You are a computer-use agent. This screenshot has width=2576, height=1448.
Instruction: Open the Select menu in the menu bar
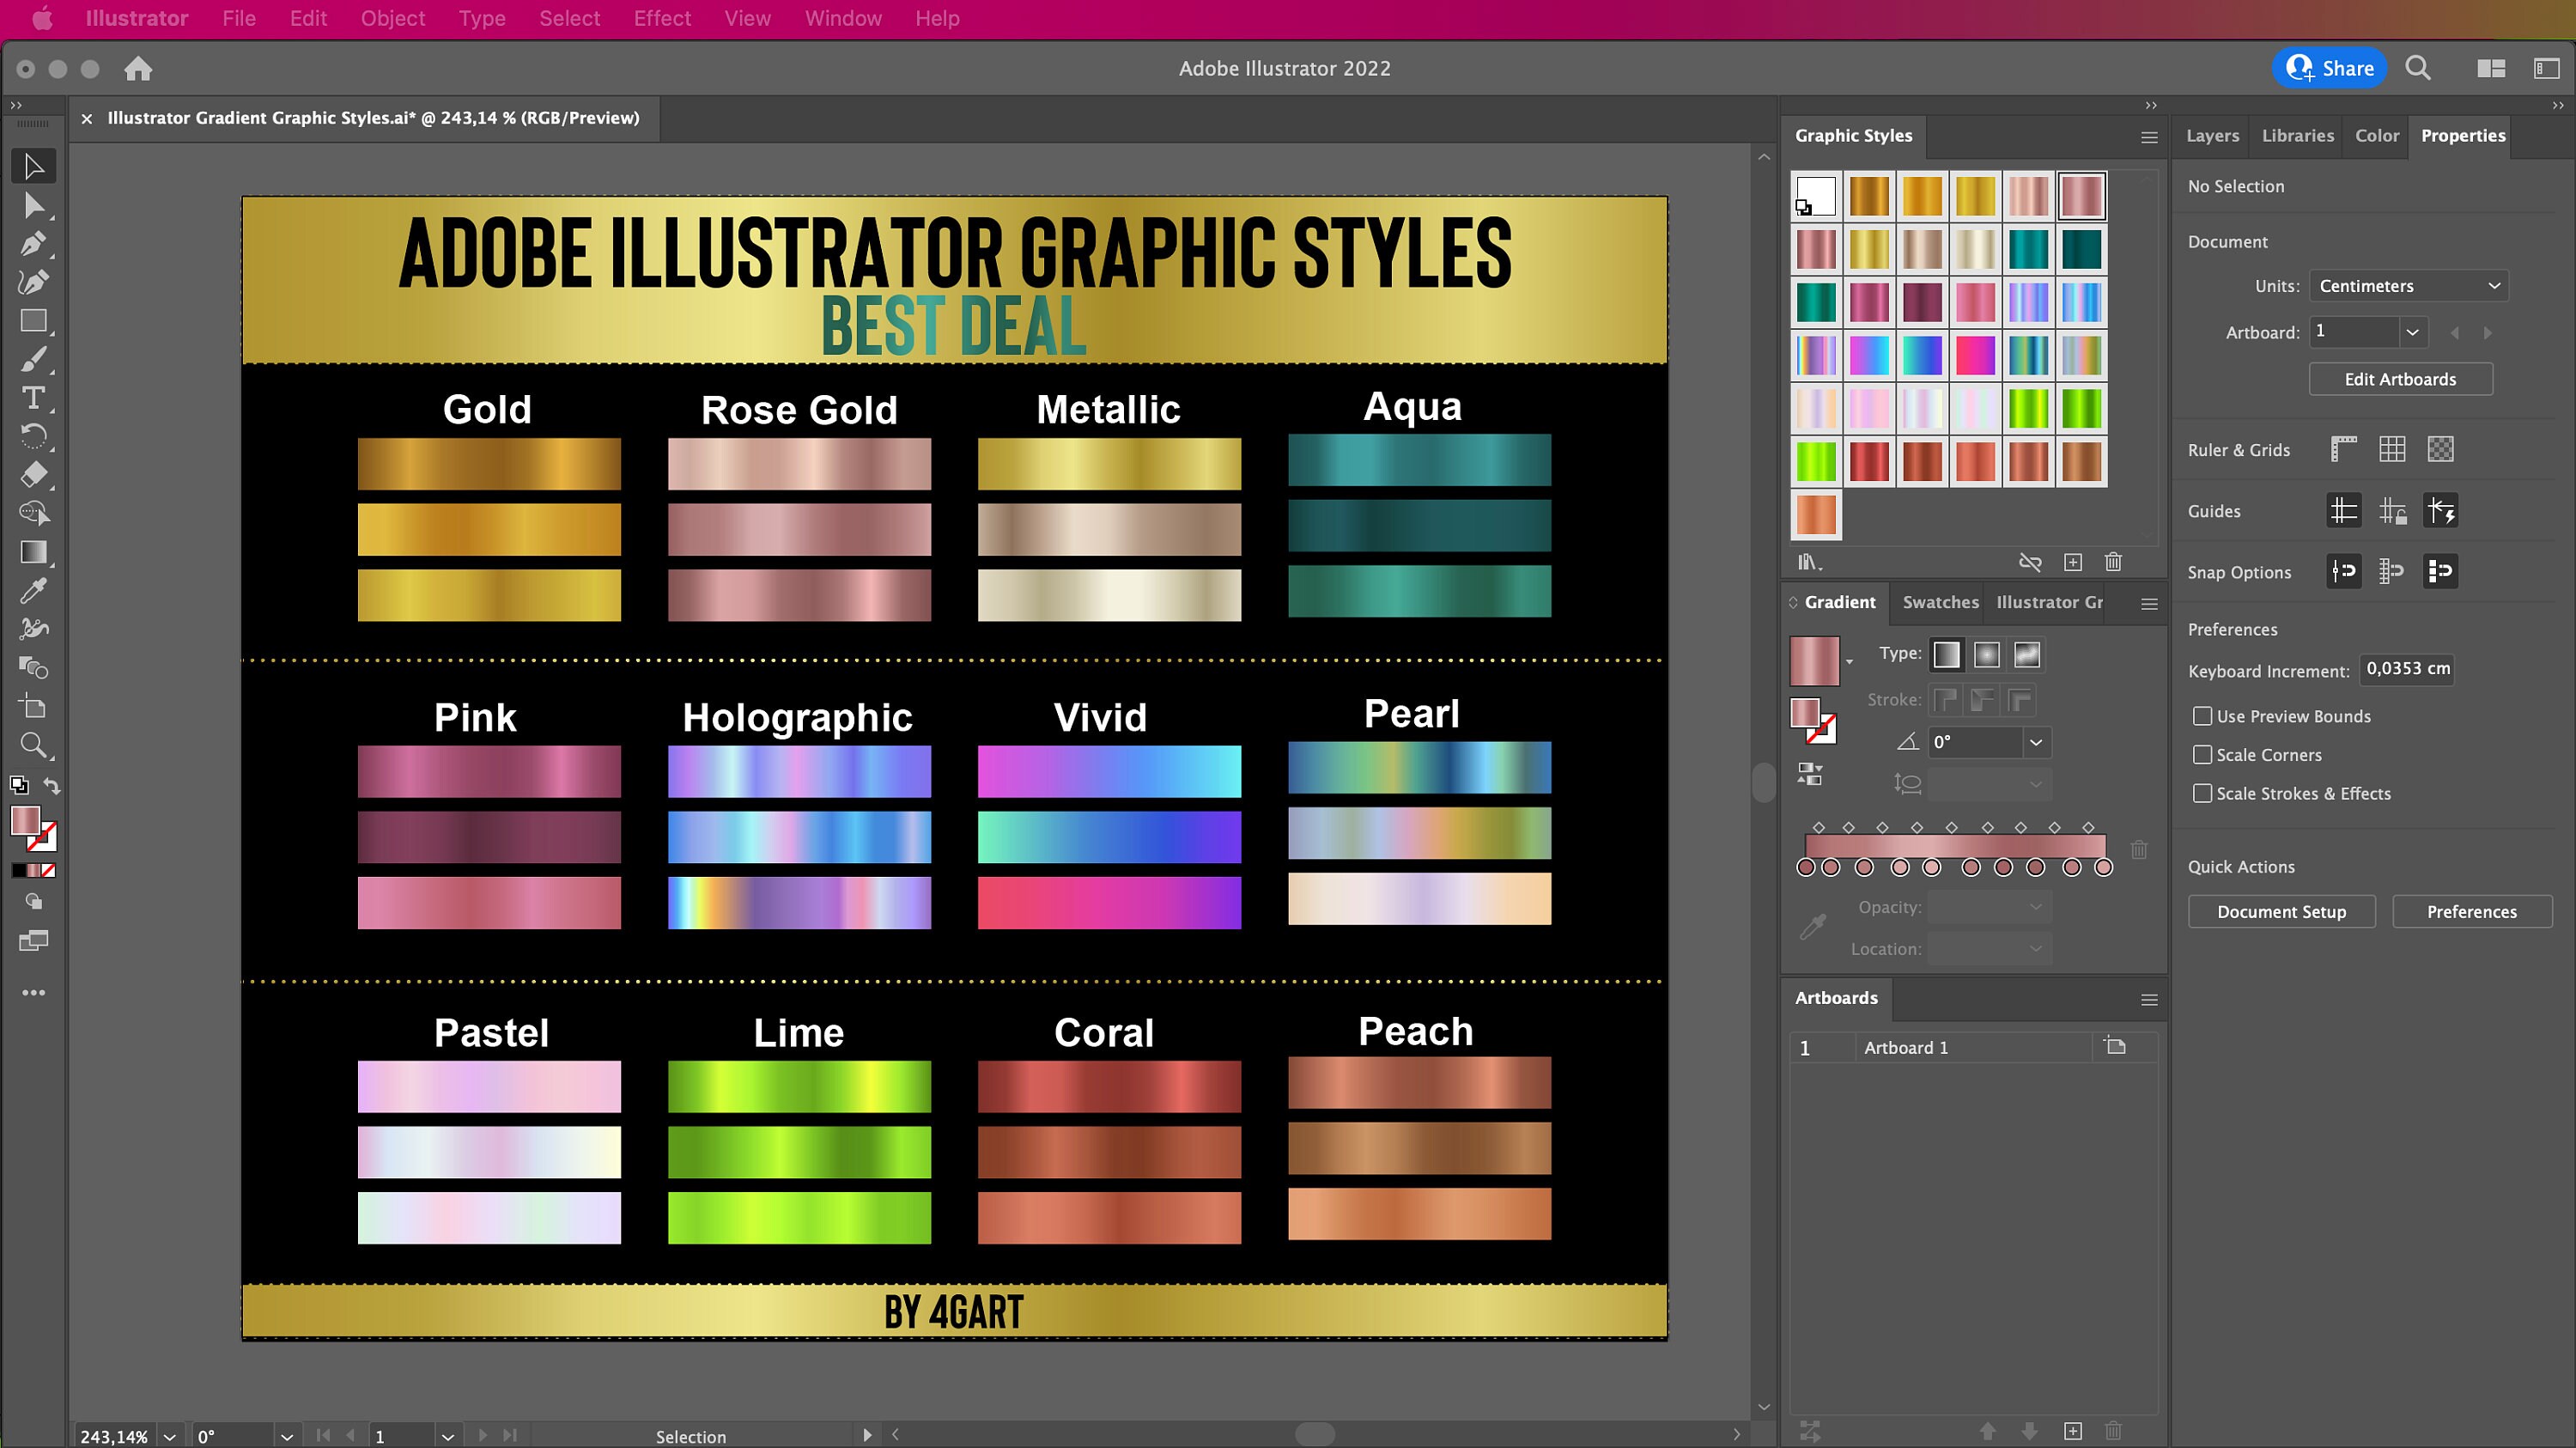(x=569, y=18)
